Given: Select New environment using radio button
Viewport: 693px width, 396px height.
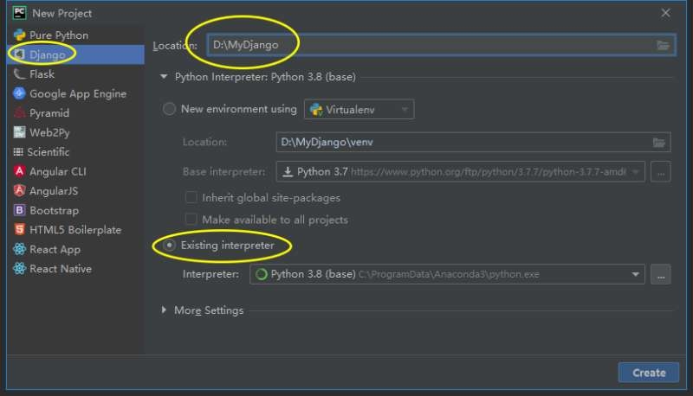Looking at the screenshot, I should [x=170, y=109].
